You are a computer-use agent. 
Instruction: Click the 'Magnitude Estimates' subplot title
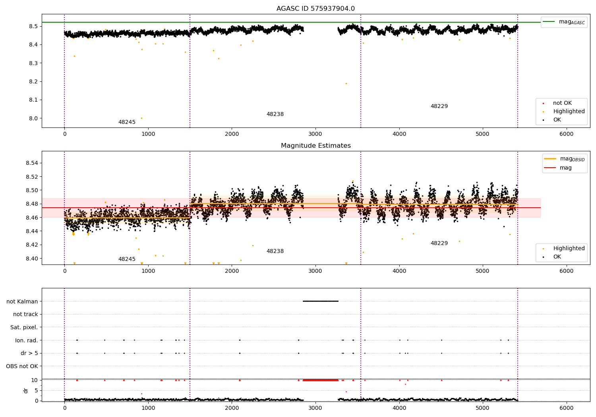tap(315, 146)
